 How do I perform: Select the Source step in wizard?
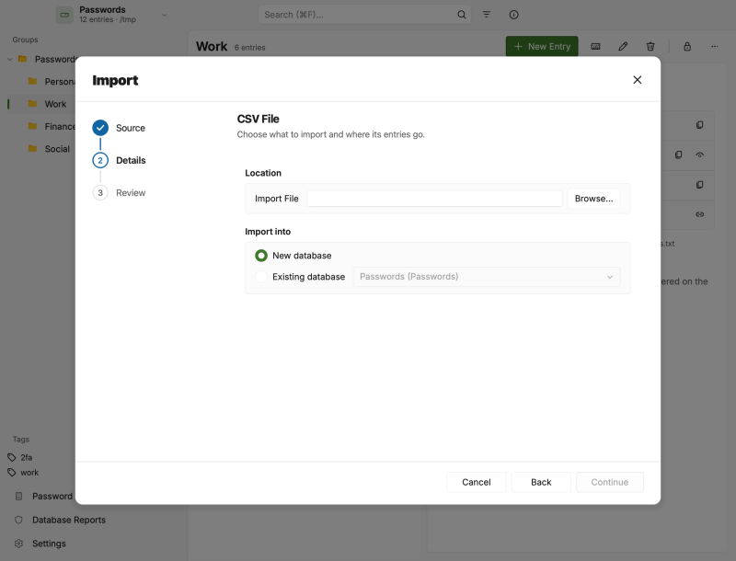tap(119, 128)
